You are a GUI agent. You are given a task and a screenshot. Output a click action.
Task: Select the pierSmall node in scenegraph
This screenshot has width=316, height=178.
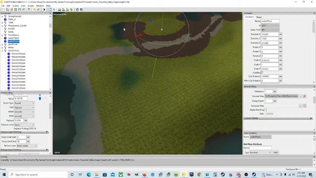click(x=13, y=44)
